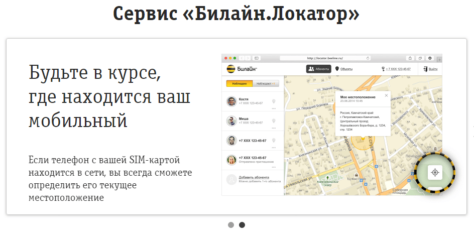Go to the first carousel slide dot
474x241 pixels.
click(231, 225)
